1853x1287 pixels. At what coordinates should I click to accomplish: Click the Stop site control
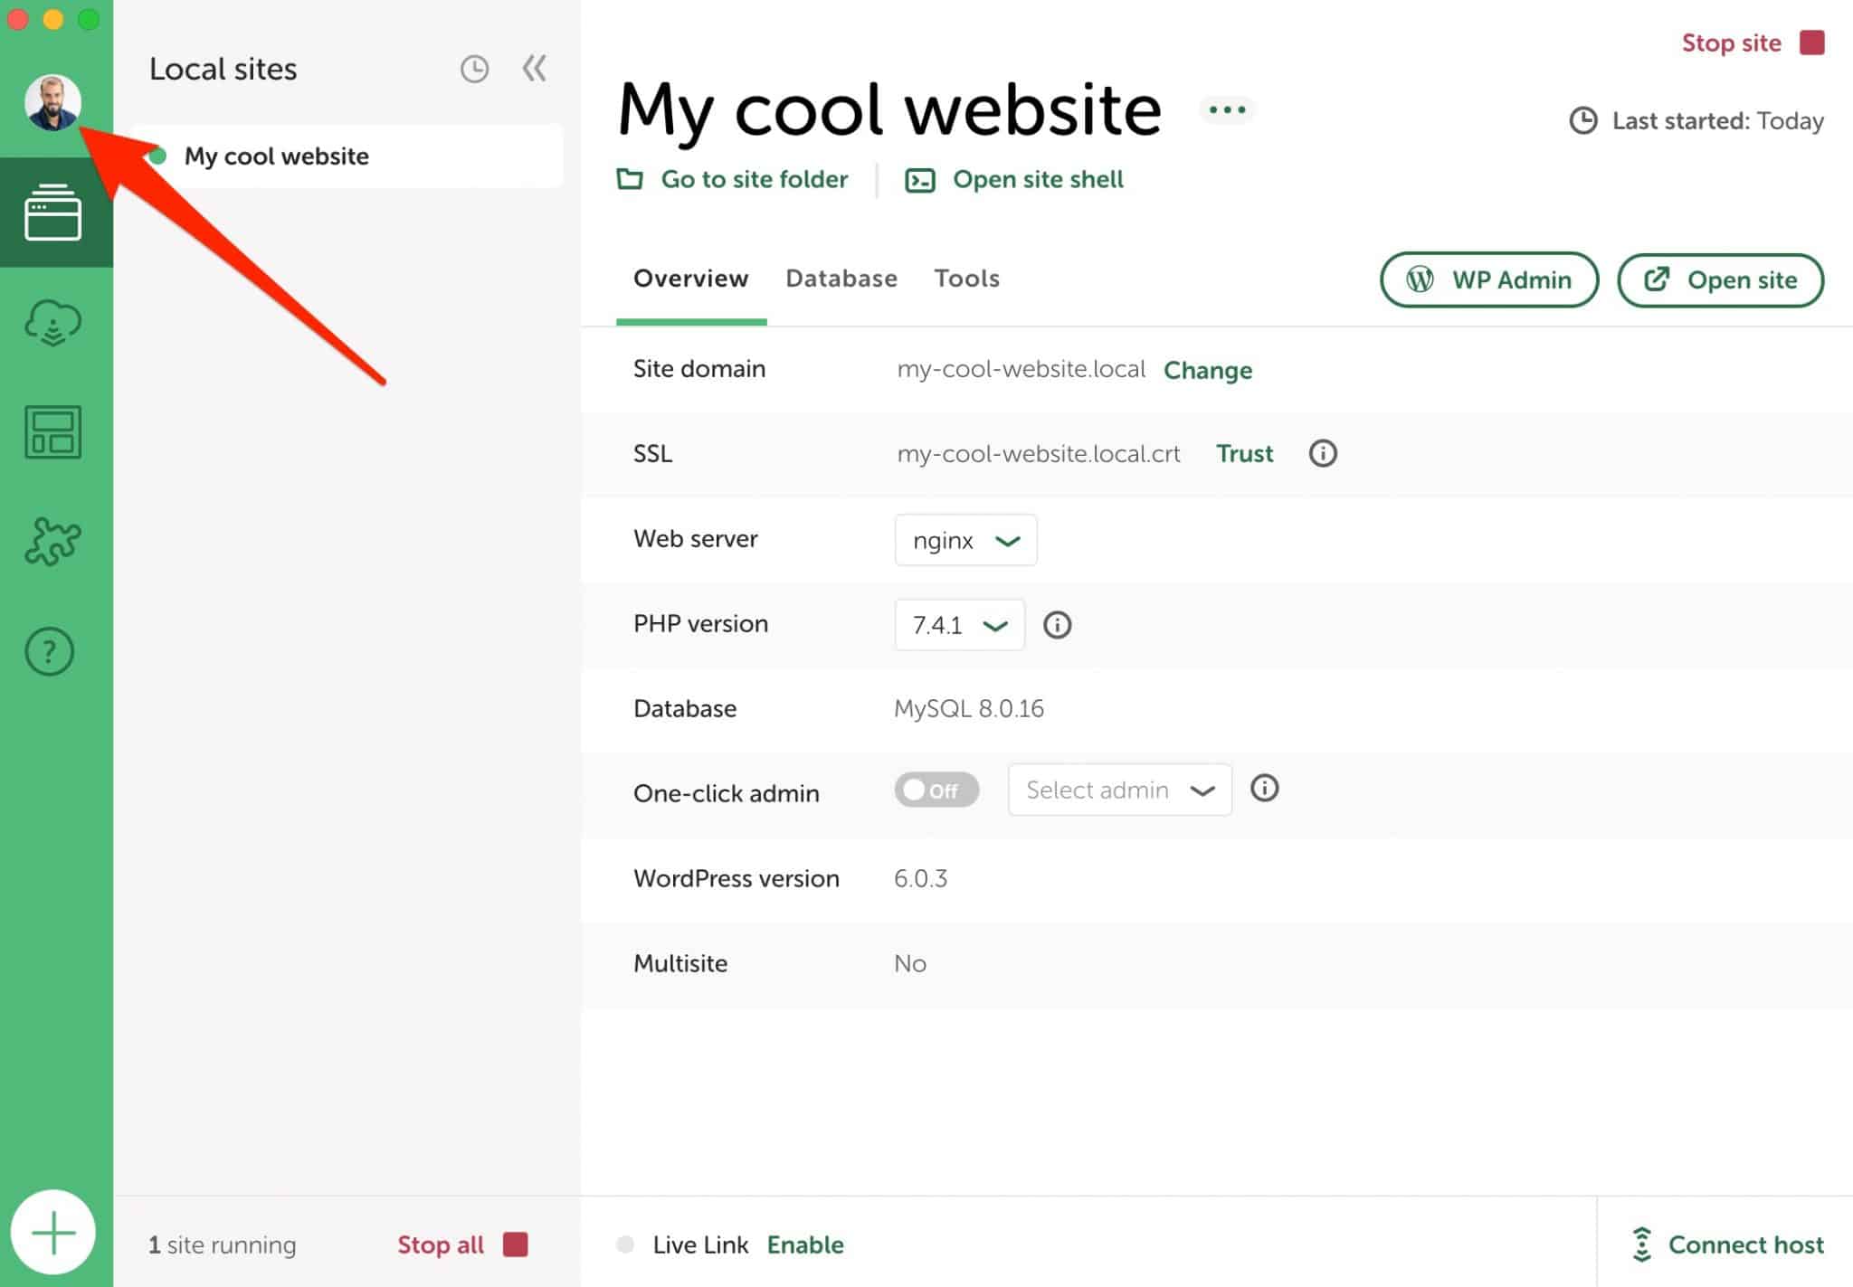(x=1732, y=42)
